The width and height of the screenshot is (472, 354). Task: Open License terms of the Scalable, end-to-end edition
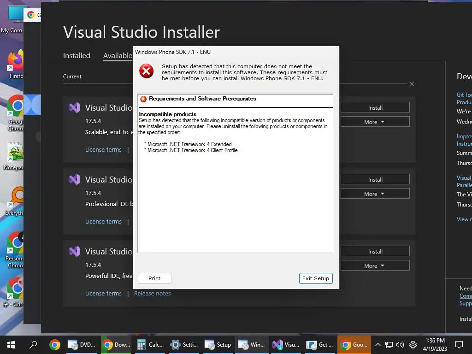[x=103, y=150]
